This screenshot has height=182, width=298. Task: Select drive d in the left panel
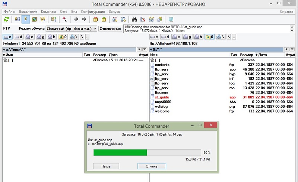click(x=18, y=37)
